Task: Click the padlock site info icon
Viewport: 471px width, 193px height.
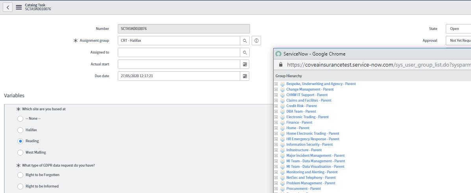Action: (x=281, y=65)
